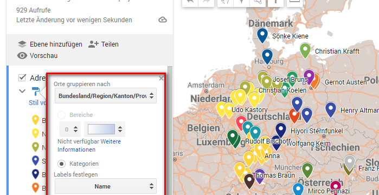Adjust the range count stepper showing 0

(x=70, y=129)
